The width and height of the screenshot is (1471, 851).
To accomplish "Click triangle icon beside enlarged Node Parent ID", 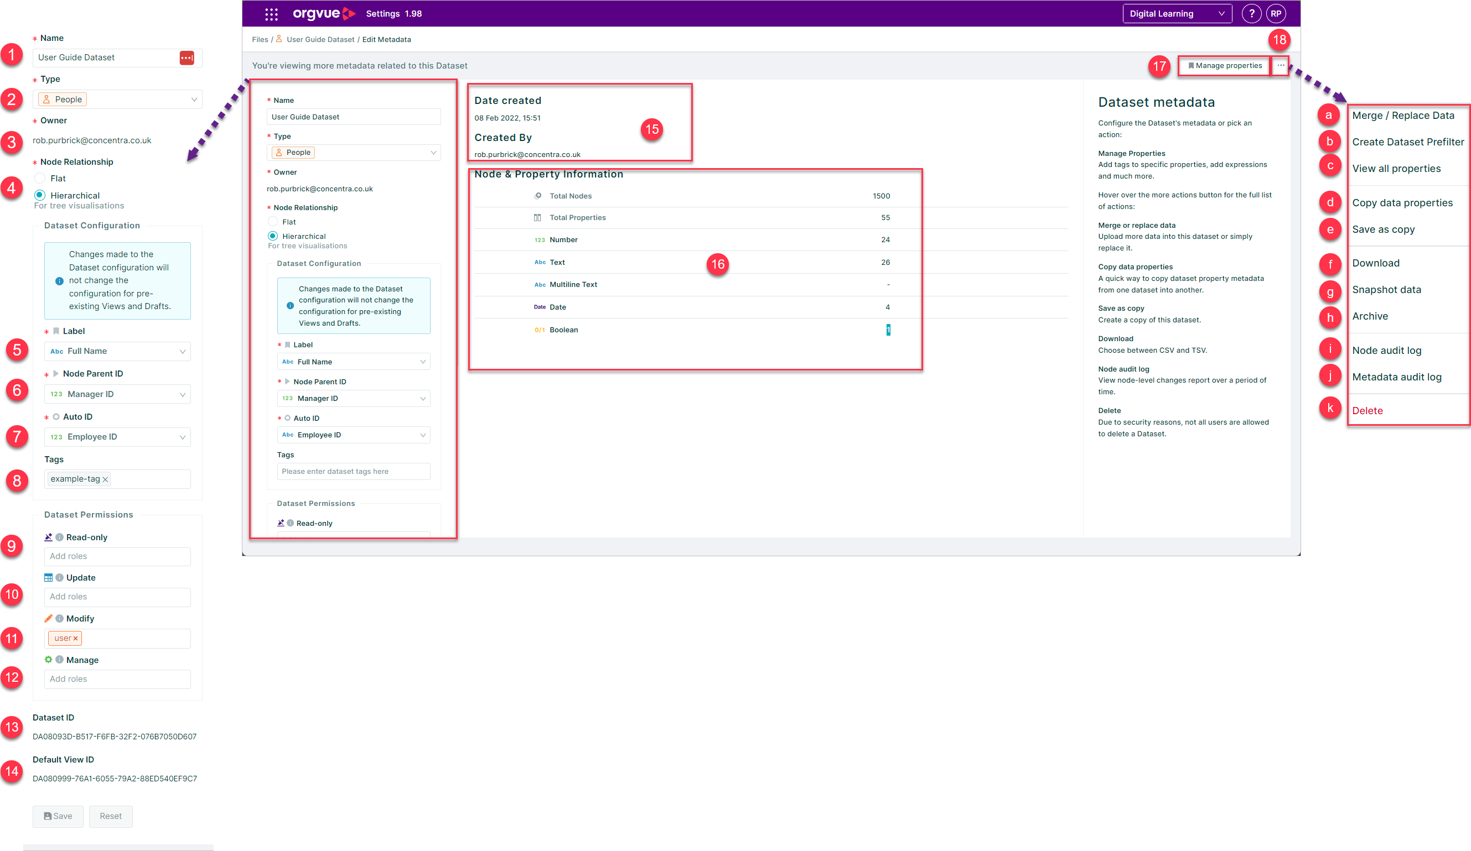I will tap(56, 374).
